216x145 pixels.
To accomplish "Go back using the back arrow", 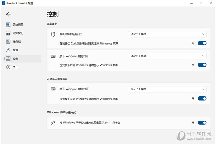I will tap(9, 14).
